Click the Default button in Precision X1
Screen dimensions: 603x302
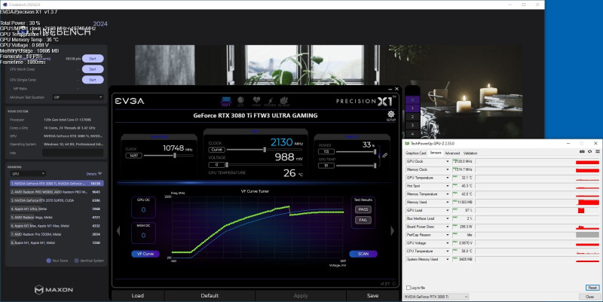pyautogui.click(x=210, y=295)
